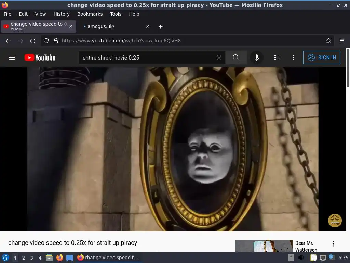The height and width of the screenshot is (263, 350).
Task: Go to the YouTube home logo
Action: coord(40,58)
